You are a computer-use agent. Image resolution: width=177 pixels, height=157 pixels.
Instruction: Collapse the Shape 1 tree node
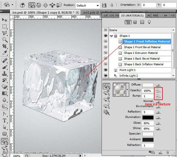tap(112, 36)
